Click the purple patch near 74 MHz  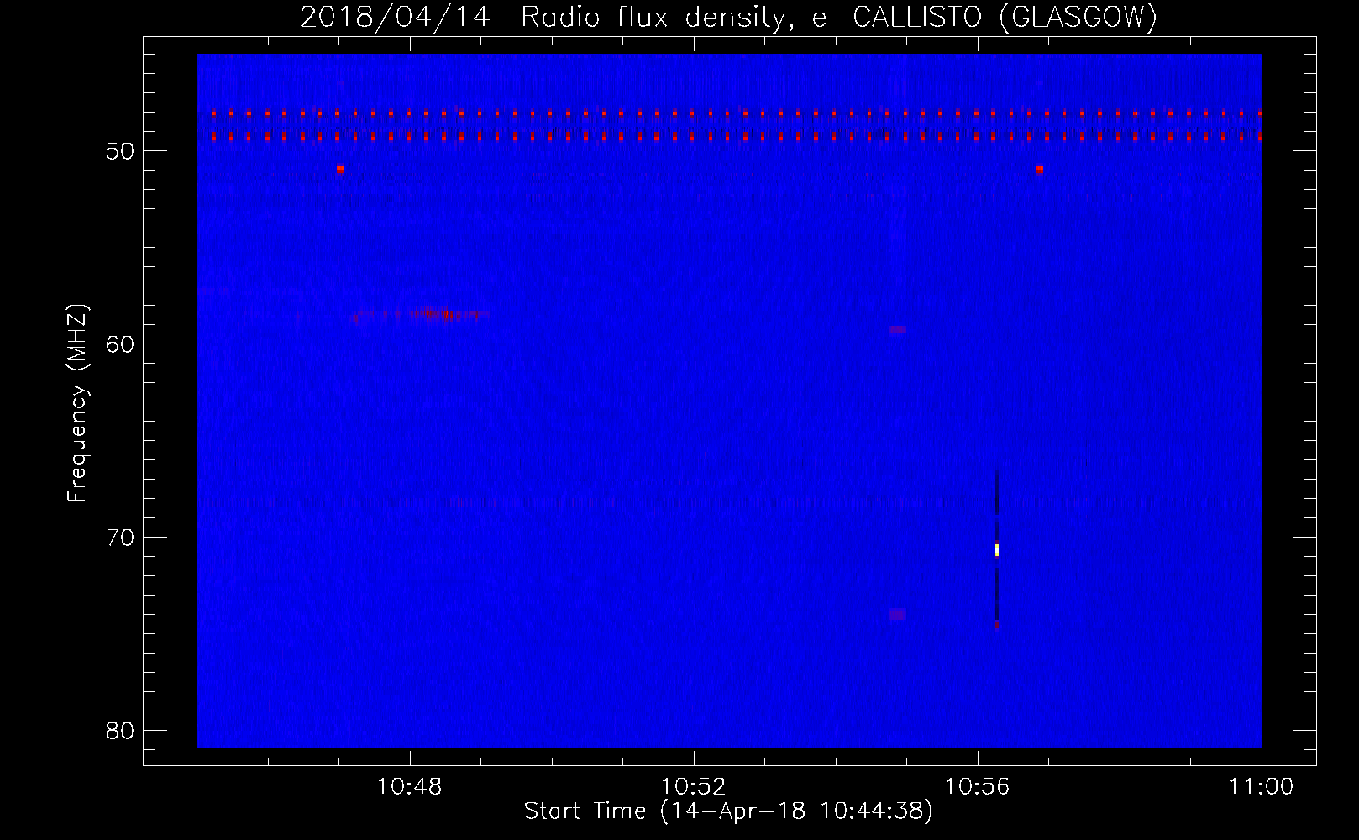coord(898,614)
